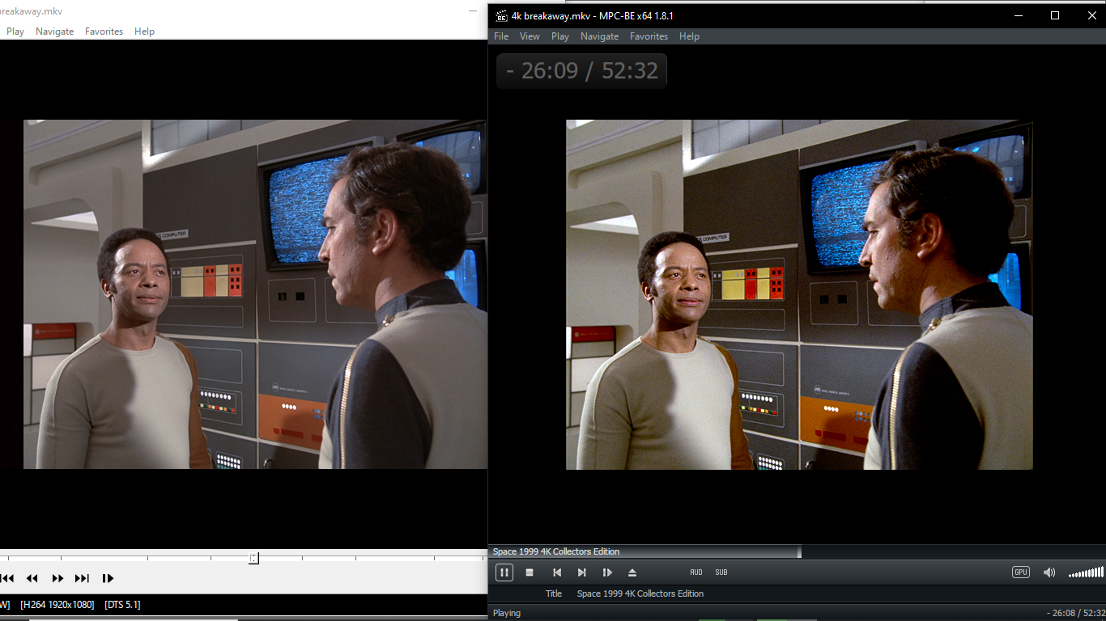Click the Playing status text
The width and height of the screenshot is (1106, 621).
point(507,613)
